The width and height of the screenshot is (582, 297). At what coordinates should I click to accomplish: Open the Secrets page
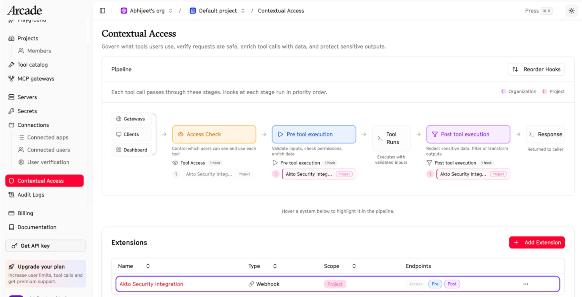[27, 111]
